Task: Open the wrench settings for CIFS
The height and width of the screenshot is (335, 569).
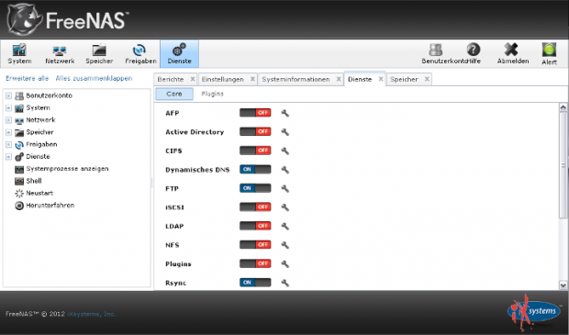Action: [x=285, y=151]
